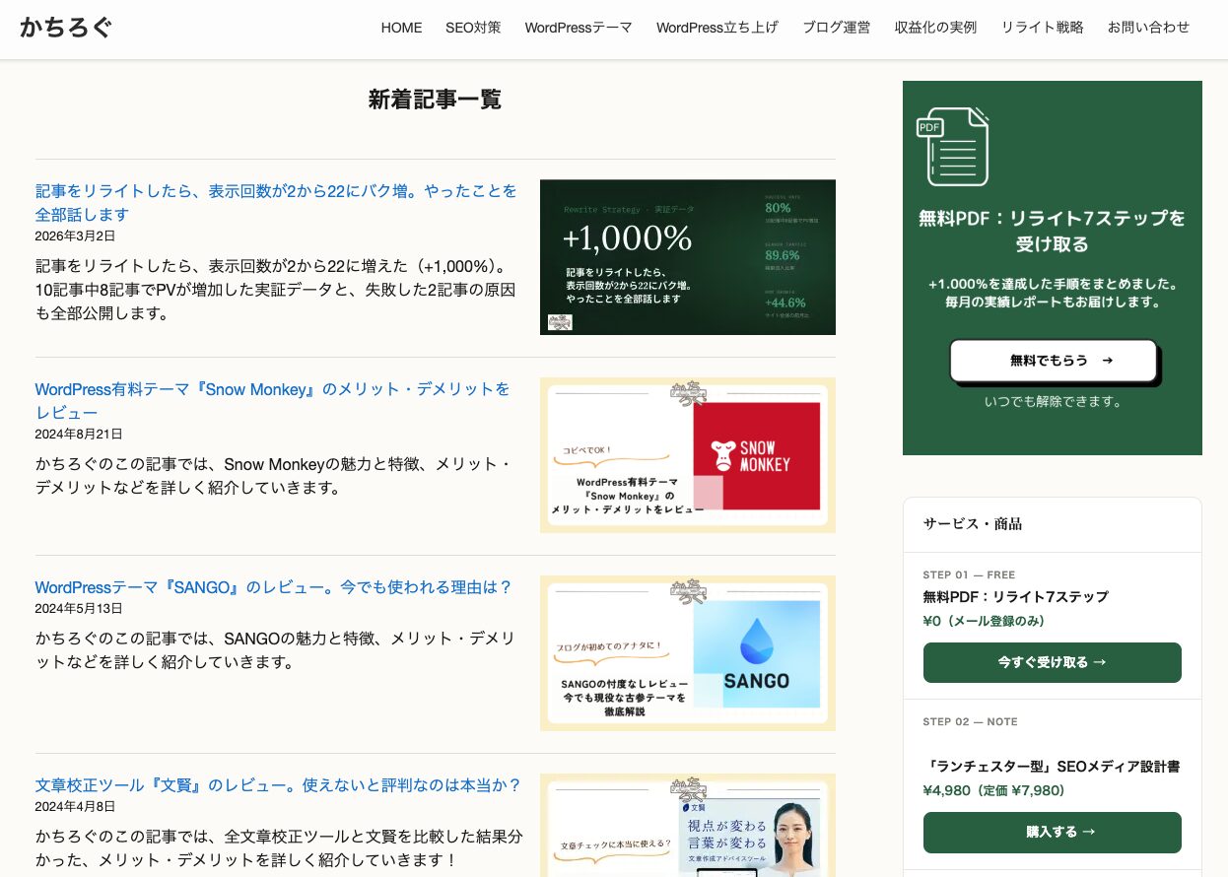1228x877 pixels.
Task: Click the SANGO article thumbnail
Action: tap(687, 653)
